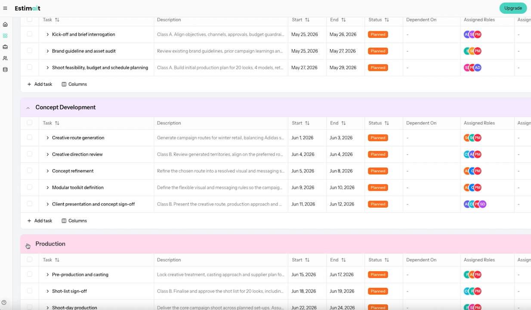Image resolution: width=531 pixels, height=310 pixels.
Task: Collapse the Production section
Action: (28, 245)
